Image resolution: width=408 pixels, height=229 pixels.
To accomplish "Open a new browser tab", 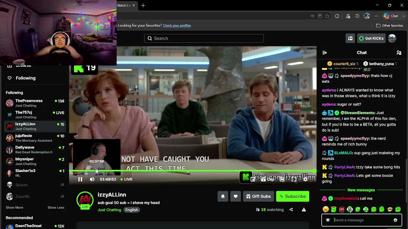I will [143, 5].
